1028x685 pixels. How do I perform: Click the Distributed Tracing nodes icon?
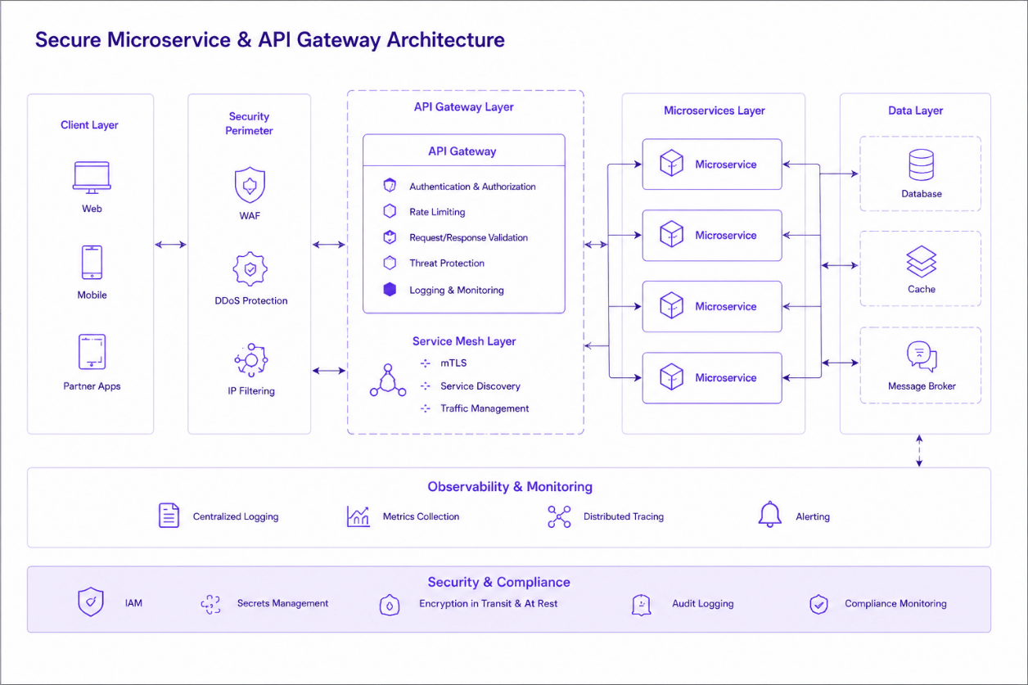(559, 516)
